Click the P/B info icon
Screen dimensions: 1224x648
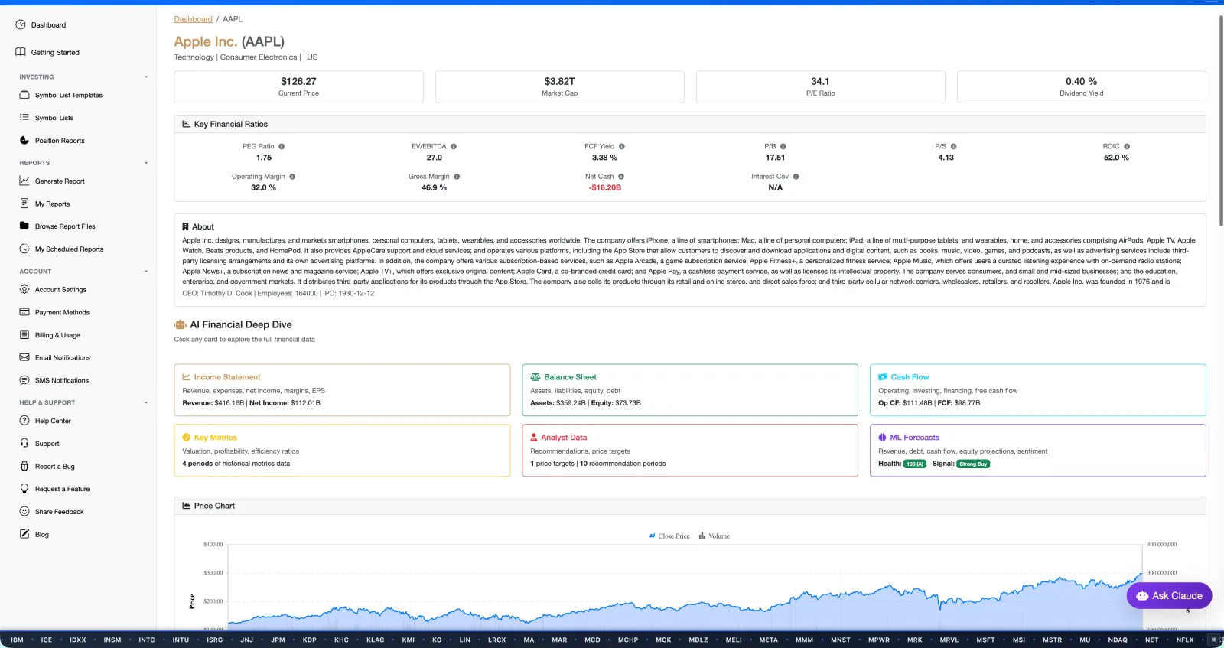click(x=783, y=146)
